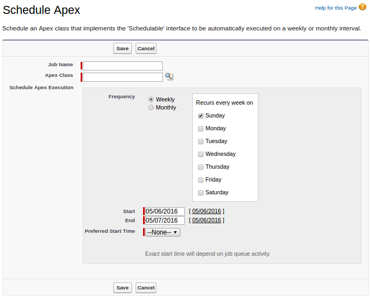Select the Monthly frequency radio button
This screenshot has height=299, width=370.
[x=151, y=107]
